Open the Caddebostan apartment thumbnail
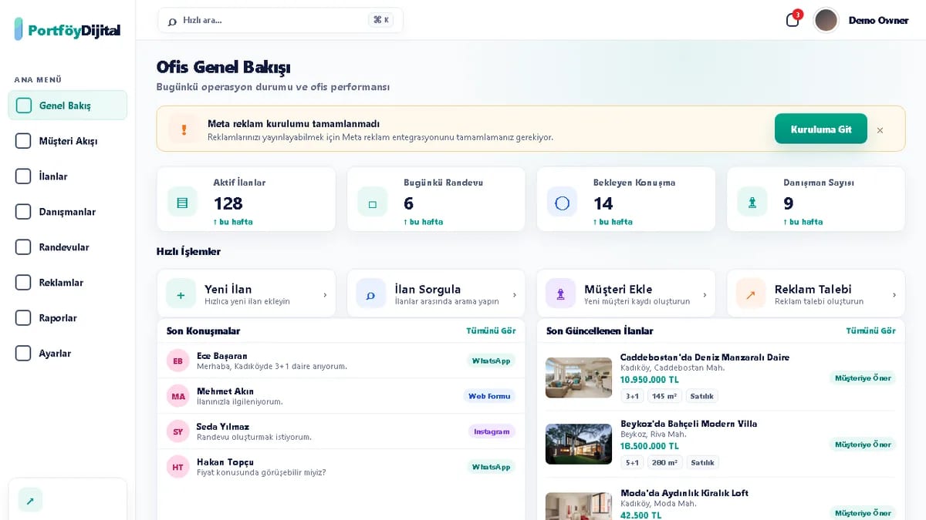 [x=578, y=377]
